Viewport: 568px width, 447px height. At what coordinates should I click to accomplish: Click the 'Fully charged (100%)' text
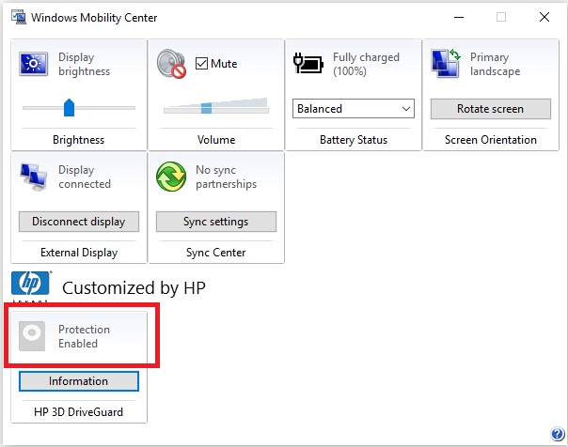[x=366, y=64]
